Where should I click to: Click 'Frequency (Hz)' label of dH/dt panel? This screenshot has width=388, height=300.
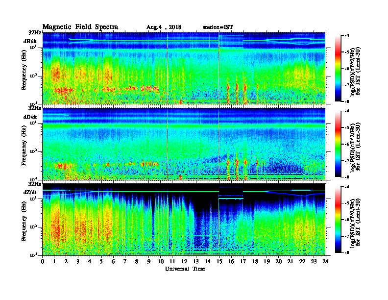tap(24, 70)
